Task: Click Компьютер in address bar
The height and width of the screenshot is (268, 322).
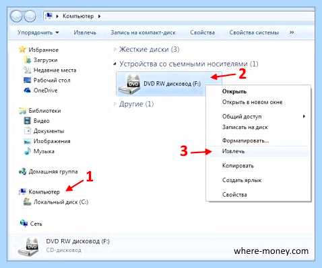Action: [x=78, y=16]
